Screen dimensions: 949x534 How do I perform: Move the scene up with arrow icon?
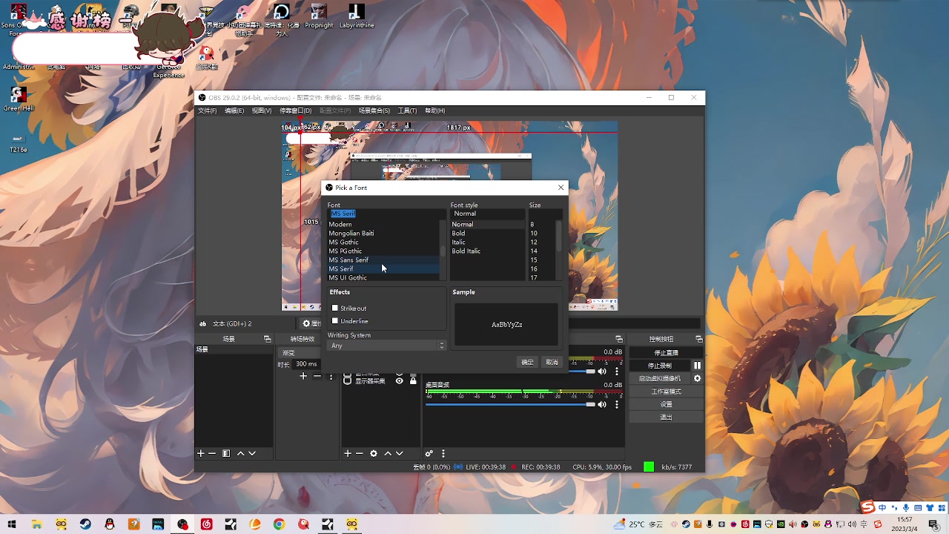pyautogui.click(x=240, y=453)
